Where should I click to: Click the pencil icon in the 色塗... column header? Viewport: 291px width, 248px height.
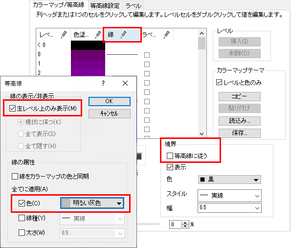[x=98, y=35]
